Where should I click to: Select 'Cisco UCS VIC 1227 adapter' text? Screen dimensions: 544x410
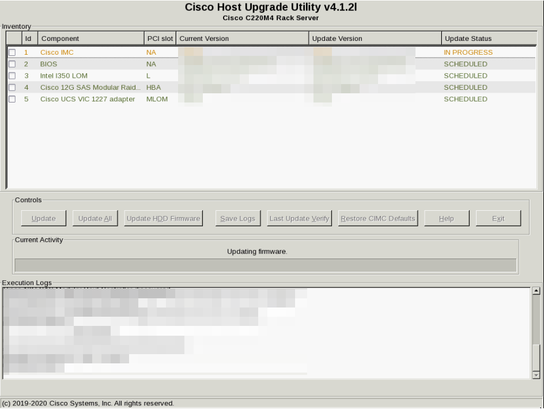tap(88, 99)
